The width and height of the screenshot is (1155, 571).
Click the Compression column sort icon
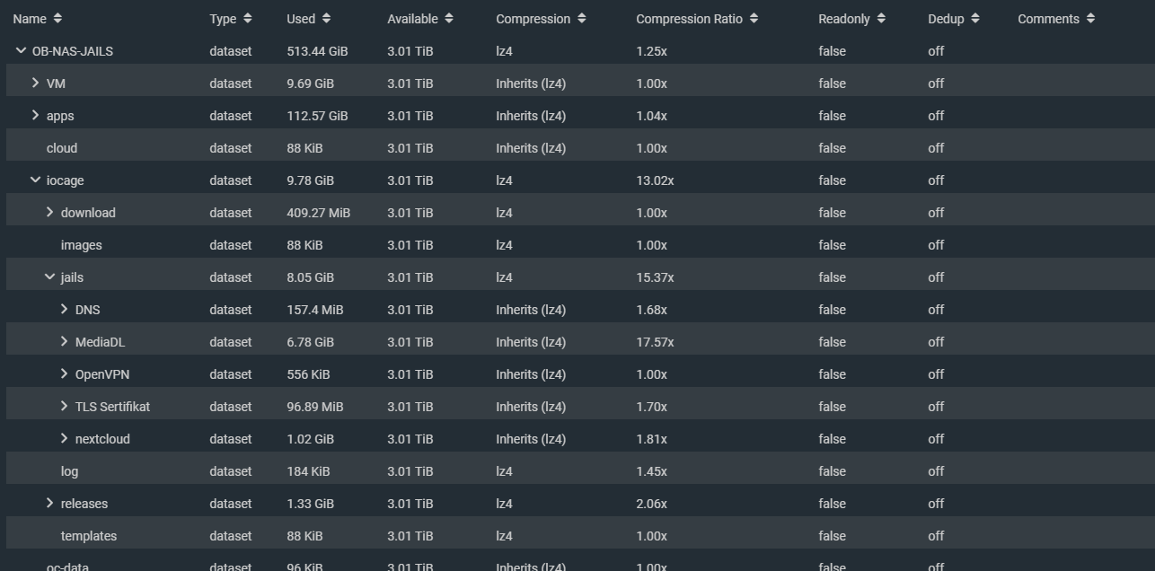click(x=581, y=19)
